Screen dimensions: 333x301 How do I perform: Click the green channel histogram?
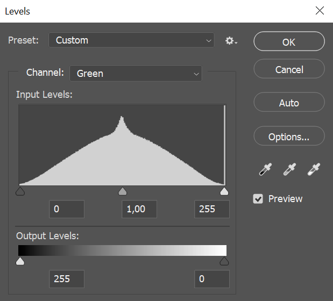122,145
